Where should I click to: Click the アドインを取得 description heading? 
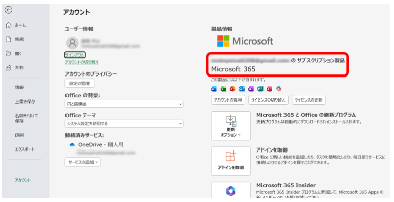[272, 150]
